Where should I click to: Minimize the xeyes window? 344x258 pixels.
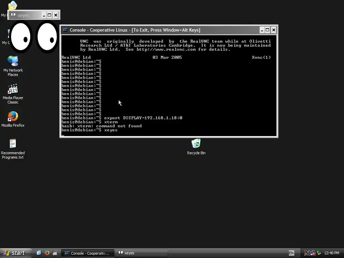click(44, 15)
